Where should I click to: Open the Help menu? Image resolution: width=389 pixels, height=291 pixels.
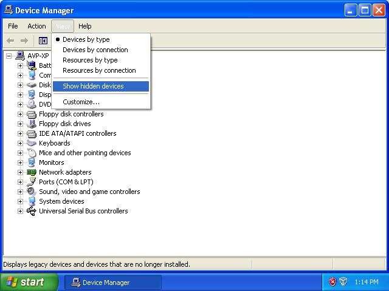click(x=85, y=26)
